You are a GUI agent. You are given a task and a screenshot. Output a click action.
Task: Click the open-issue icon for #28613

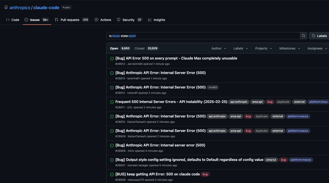coord(112,73)
